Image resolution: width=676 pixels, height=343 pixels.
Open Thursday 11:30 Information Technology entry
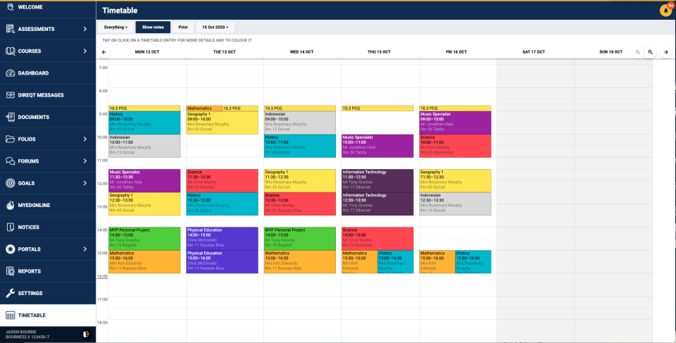tap(377, 181)
